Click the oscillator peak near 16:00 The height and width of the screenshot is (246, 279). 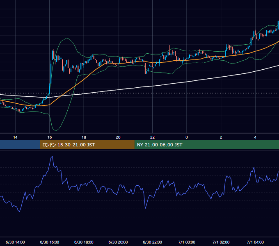pyautogui.click(x=52, y=157)
